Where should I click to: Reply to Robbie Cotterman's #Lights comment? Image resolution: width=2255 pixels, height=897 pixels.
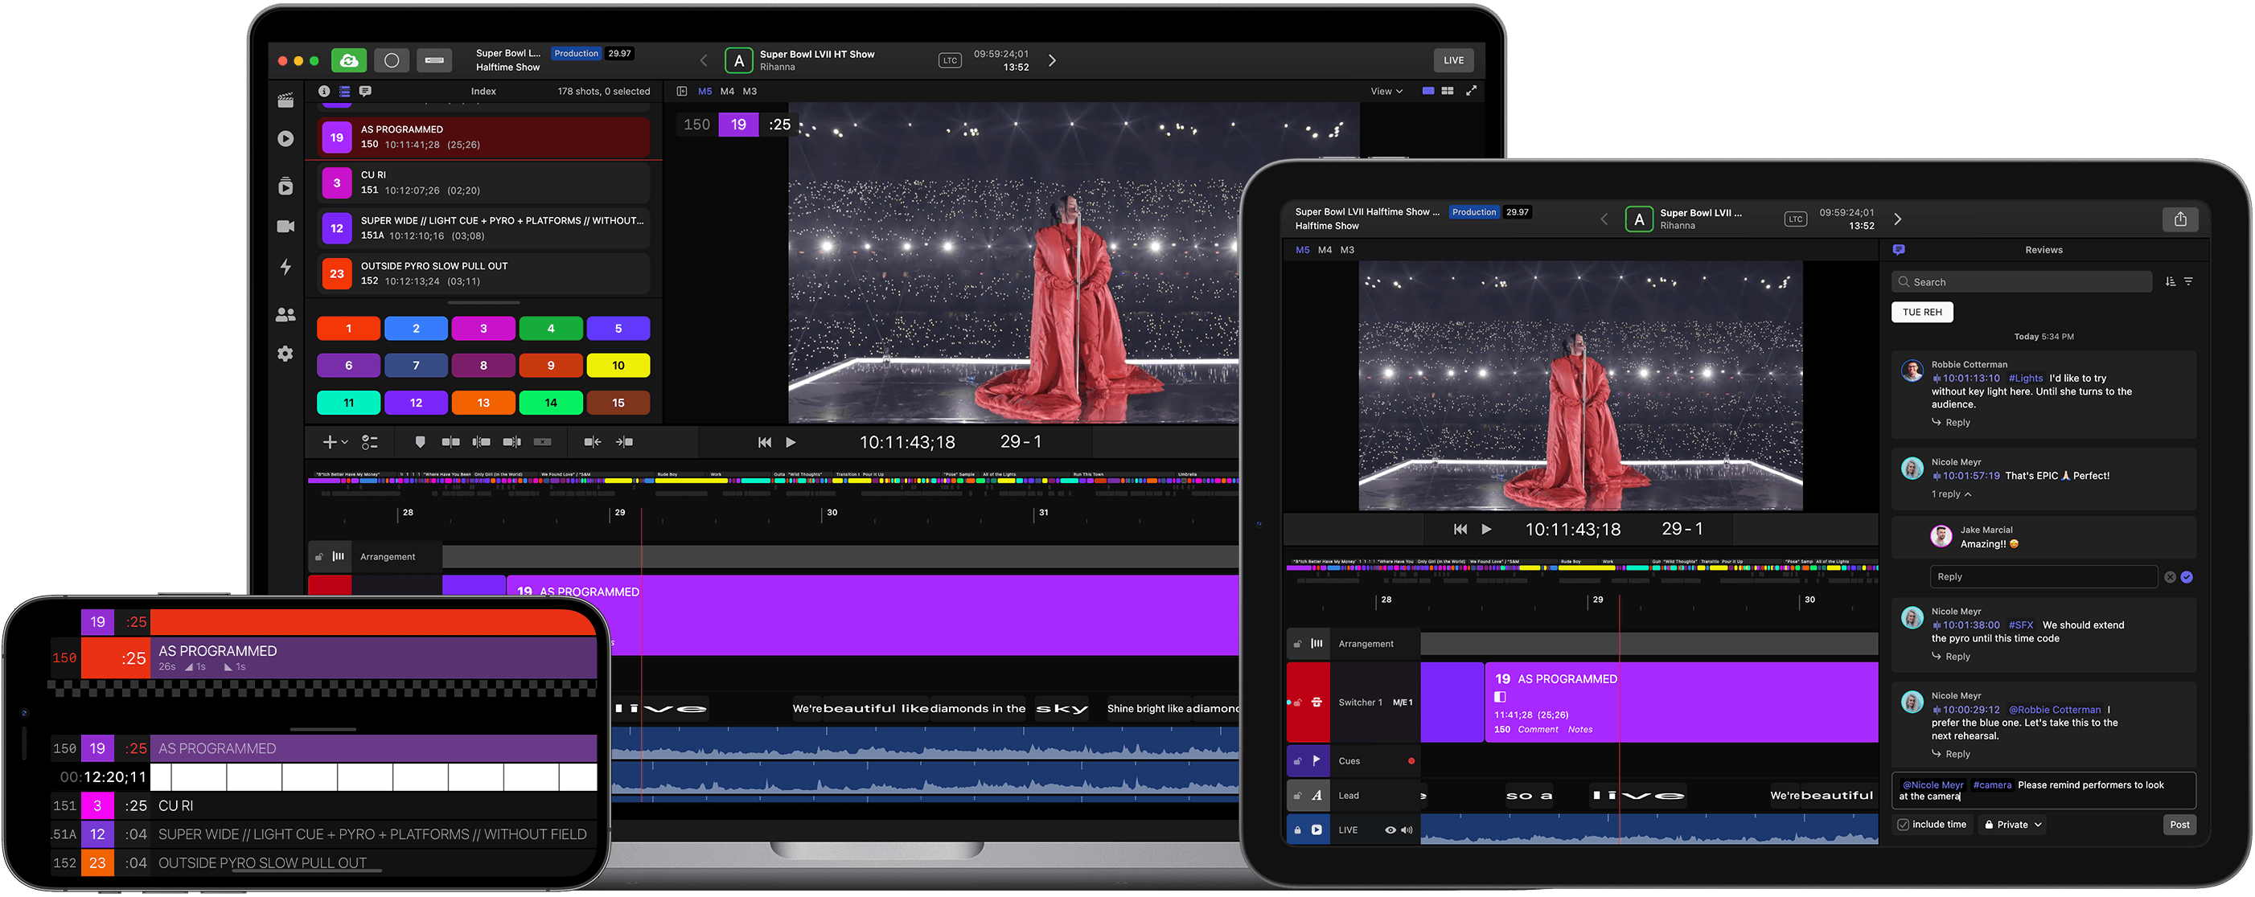pyautogui.click(x=1951, y=423)
